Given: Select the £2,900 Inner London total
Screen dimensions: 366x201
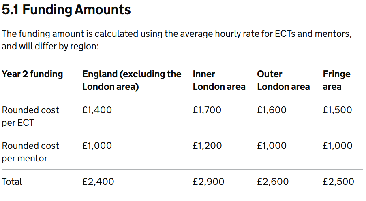Looking at the screenshot, I should [208, 182].
